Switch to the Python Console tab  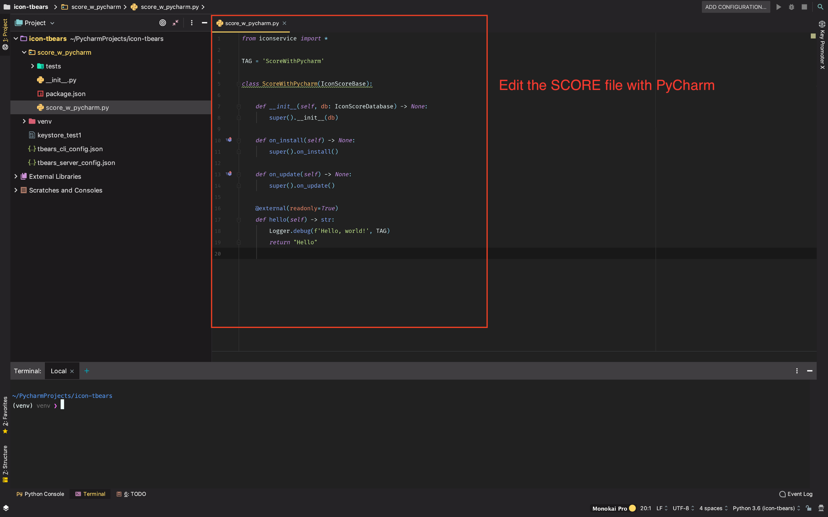pyautogui.click(x=40, y=494)
